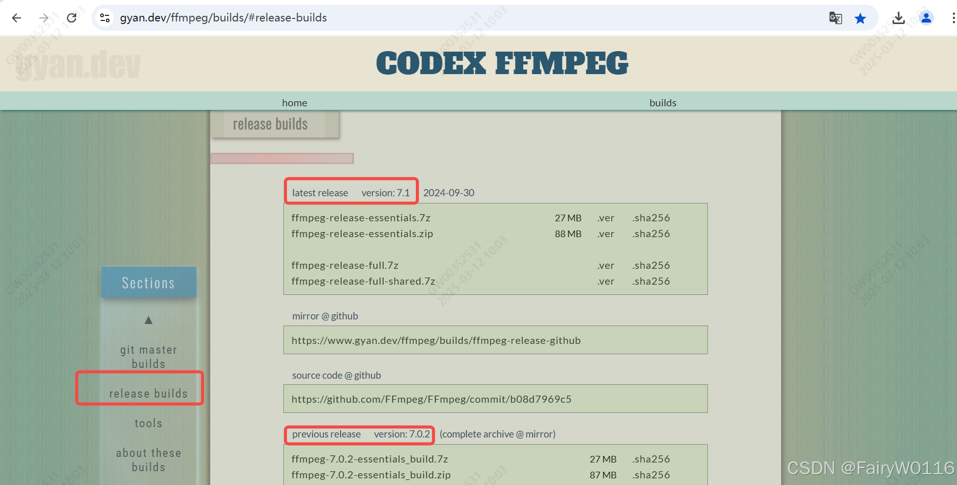The image size is (957, 485).
Task: Open the home navigation item
Action: pyautogui.click(x=295, y=103)
